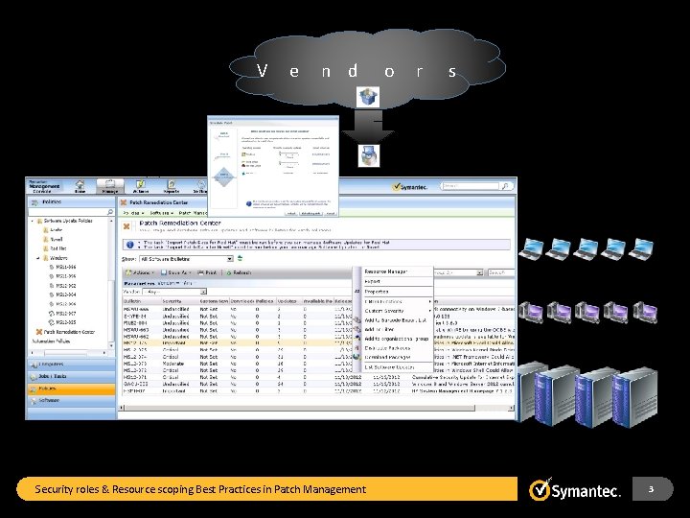The width and height of the screenshot is (690, 518).
Task: Choose List Software Updates menu entry
Action: click(x=389, y=366)
